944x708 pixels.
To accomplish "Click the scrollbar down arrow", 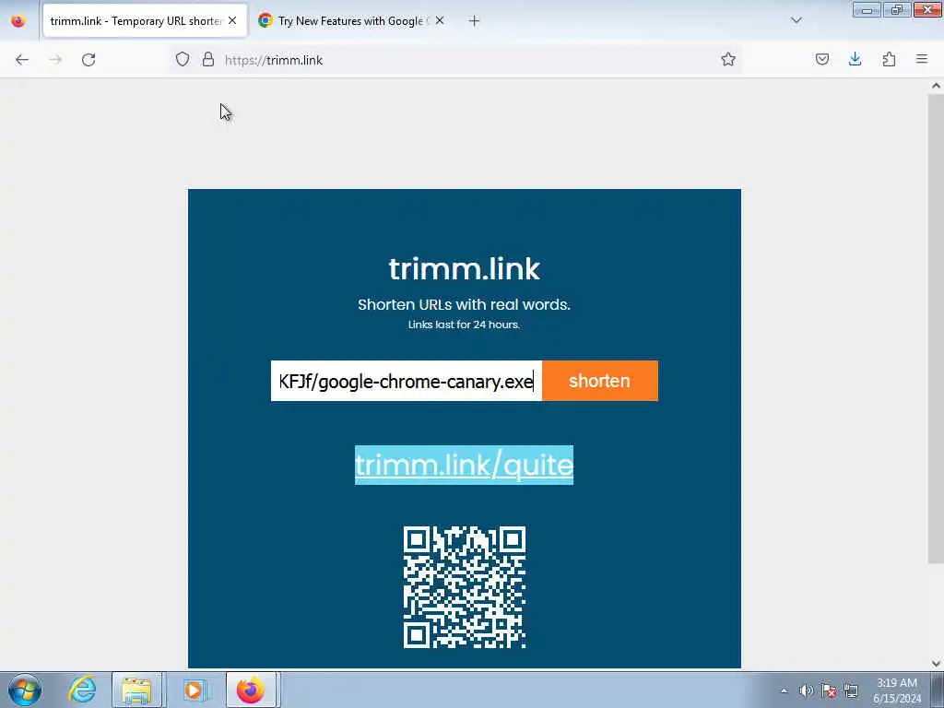I will point(936,664).
